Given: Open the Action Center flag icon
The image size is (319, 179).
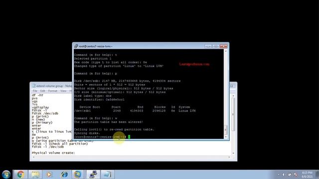Looking at the screenshot, I should click(x=296, y=175).
